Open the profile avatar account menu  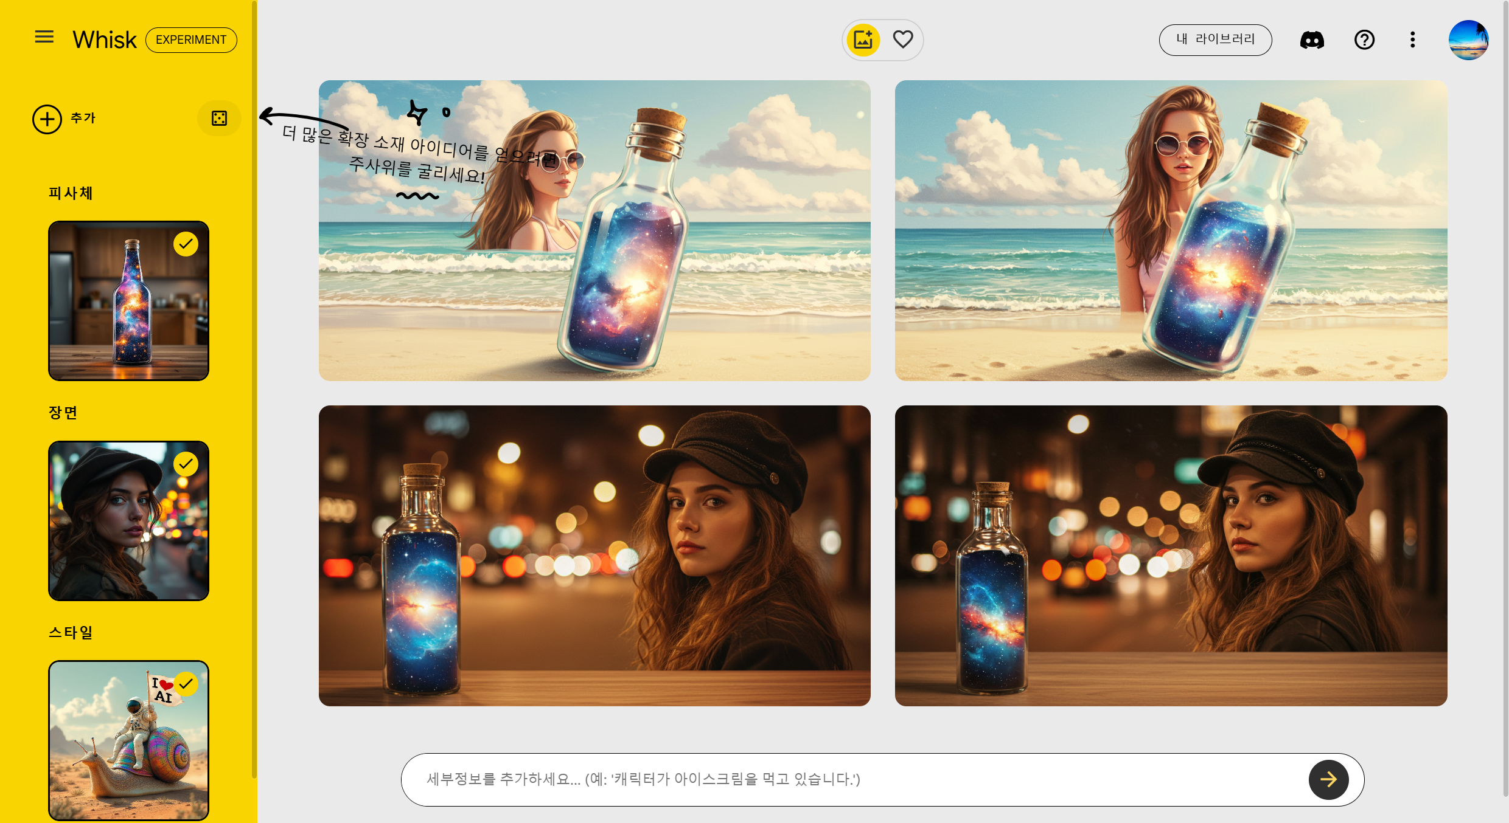click(x=1468, y=40)
